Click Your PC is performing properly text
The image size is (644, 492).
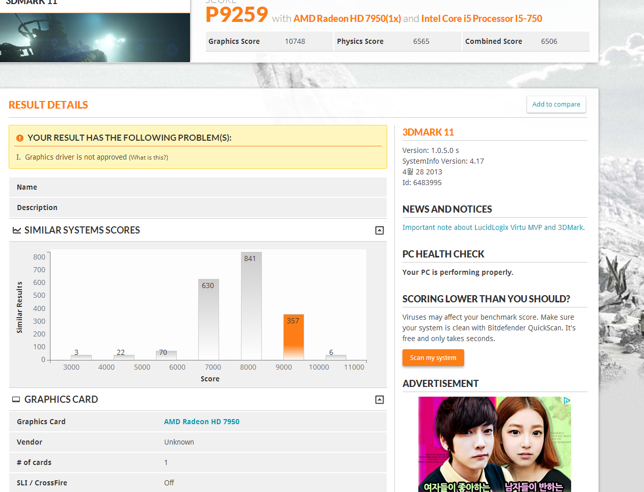(x=458, y=272)
